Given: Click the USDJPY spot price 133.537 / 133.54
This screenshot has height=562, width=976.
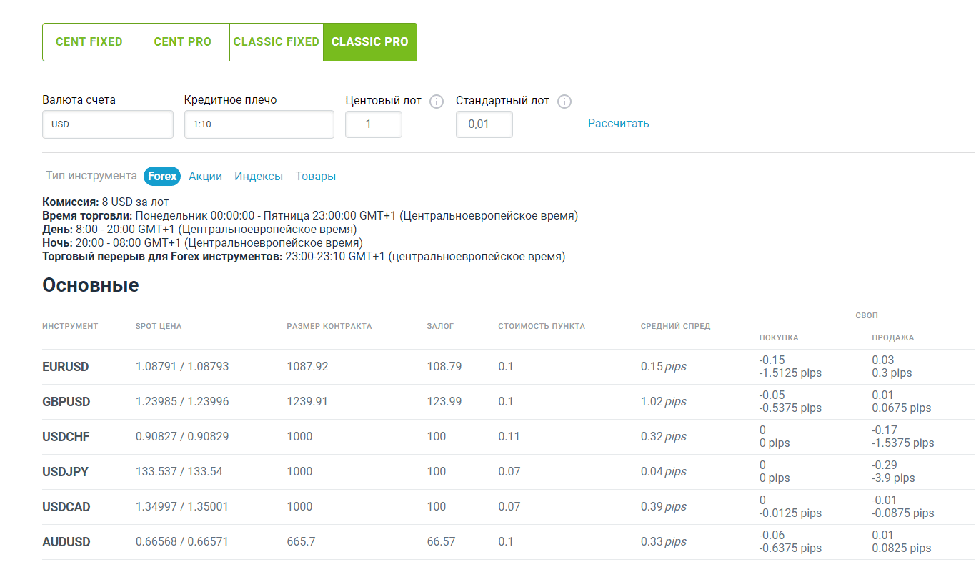Looking at the screenshot, I should pos(179,472).
